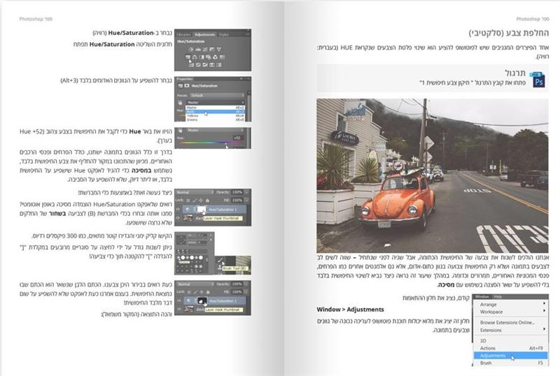
Task: Open the Master channel dropdown below the Preset field
Action: [216, 102]
